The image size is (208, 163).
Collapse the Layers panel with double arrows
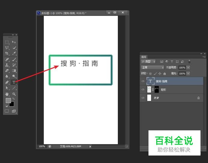point(201,54)
